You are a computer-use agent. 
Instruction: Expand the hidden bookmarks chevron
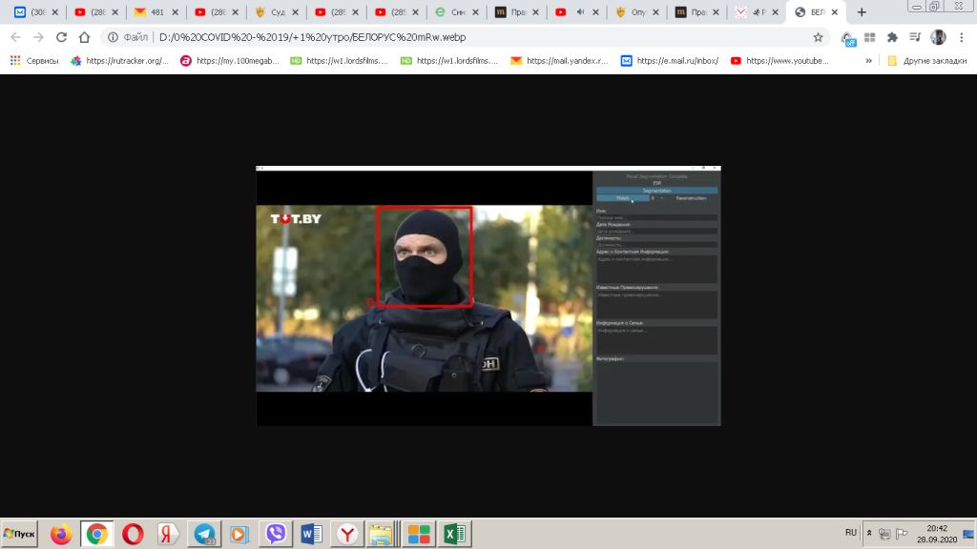click(x=868, y=60)
